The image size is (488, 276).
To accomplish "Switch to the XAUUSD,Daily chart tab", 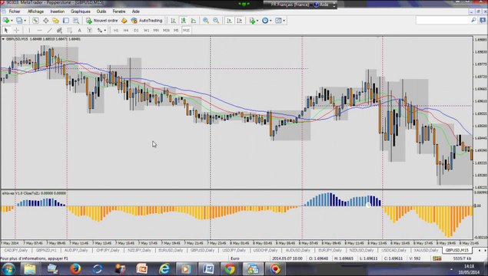I will pos(426,250).
